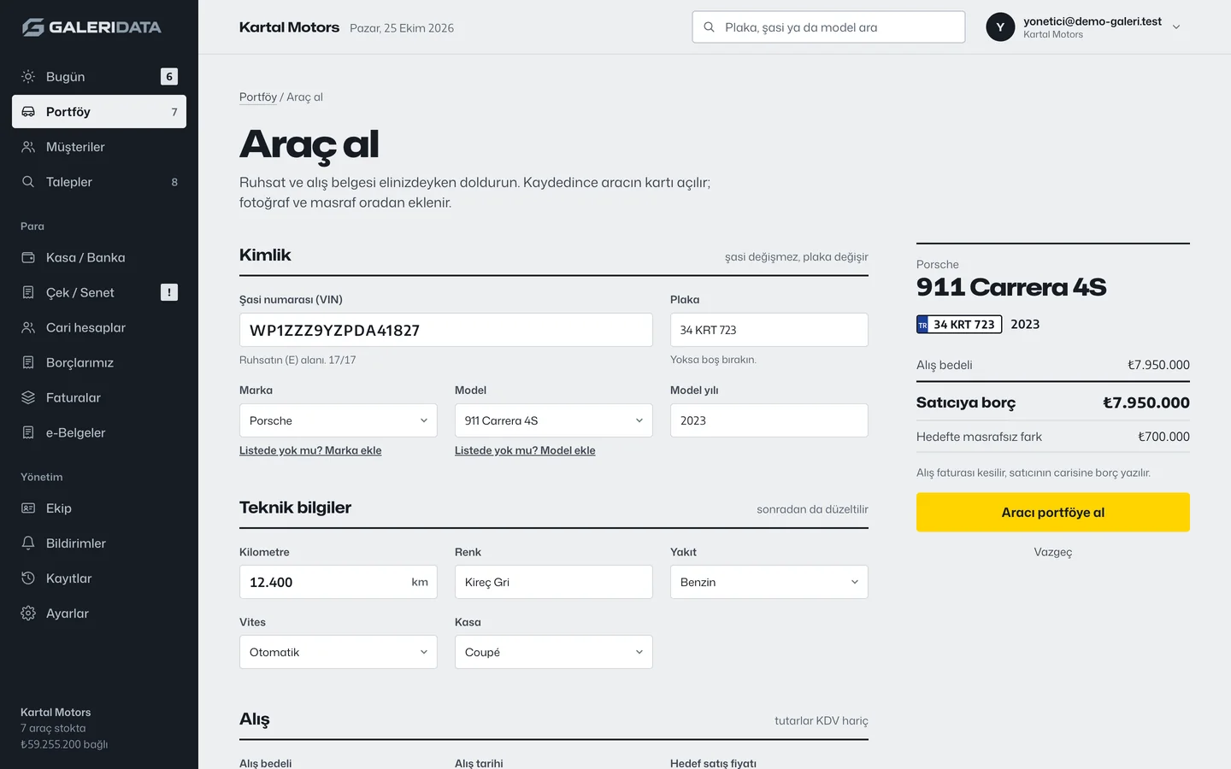Open the Vites dropdown showing Otomatik
Image resolution: width=1231 pixels, height=769 pixels.
[x=339, y=652]
